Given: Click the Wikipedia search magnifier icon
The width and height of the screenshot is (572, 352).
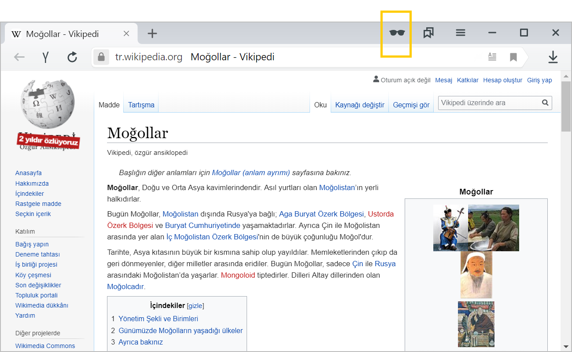Looking at the screenshot, I should pyautogui.click(x=545, y=103).
